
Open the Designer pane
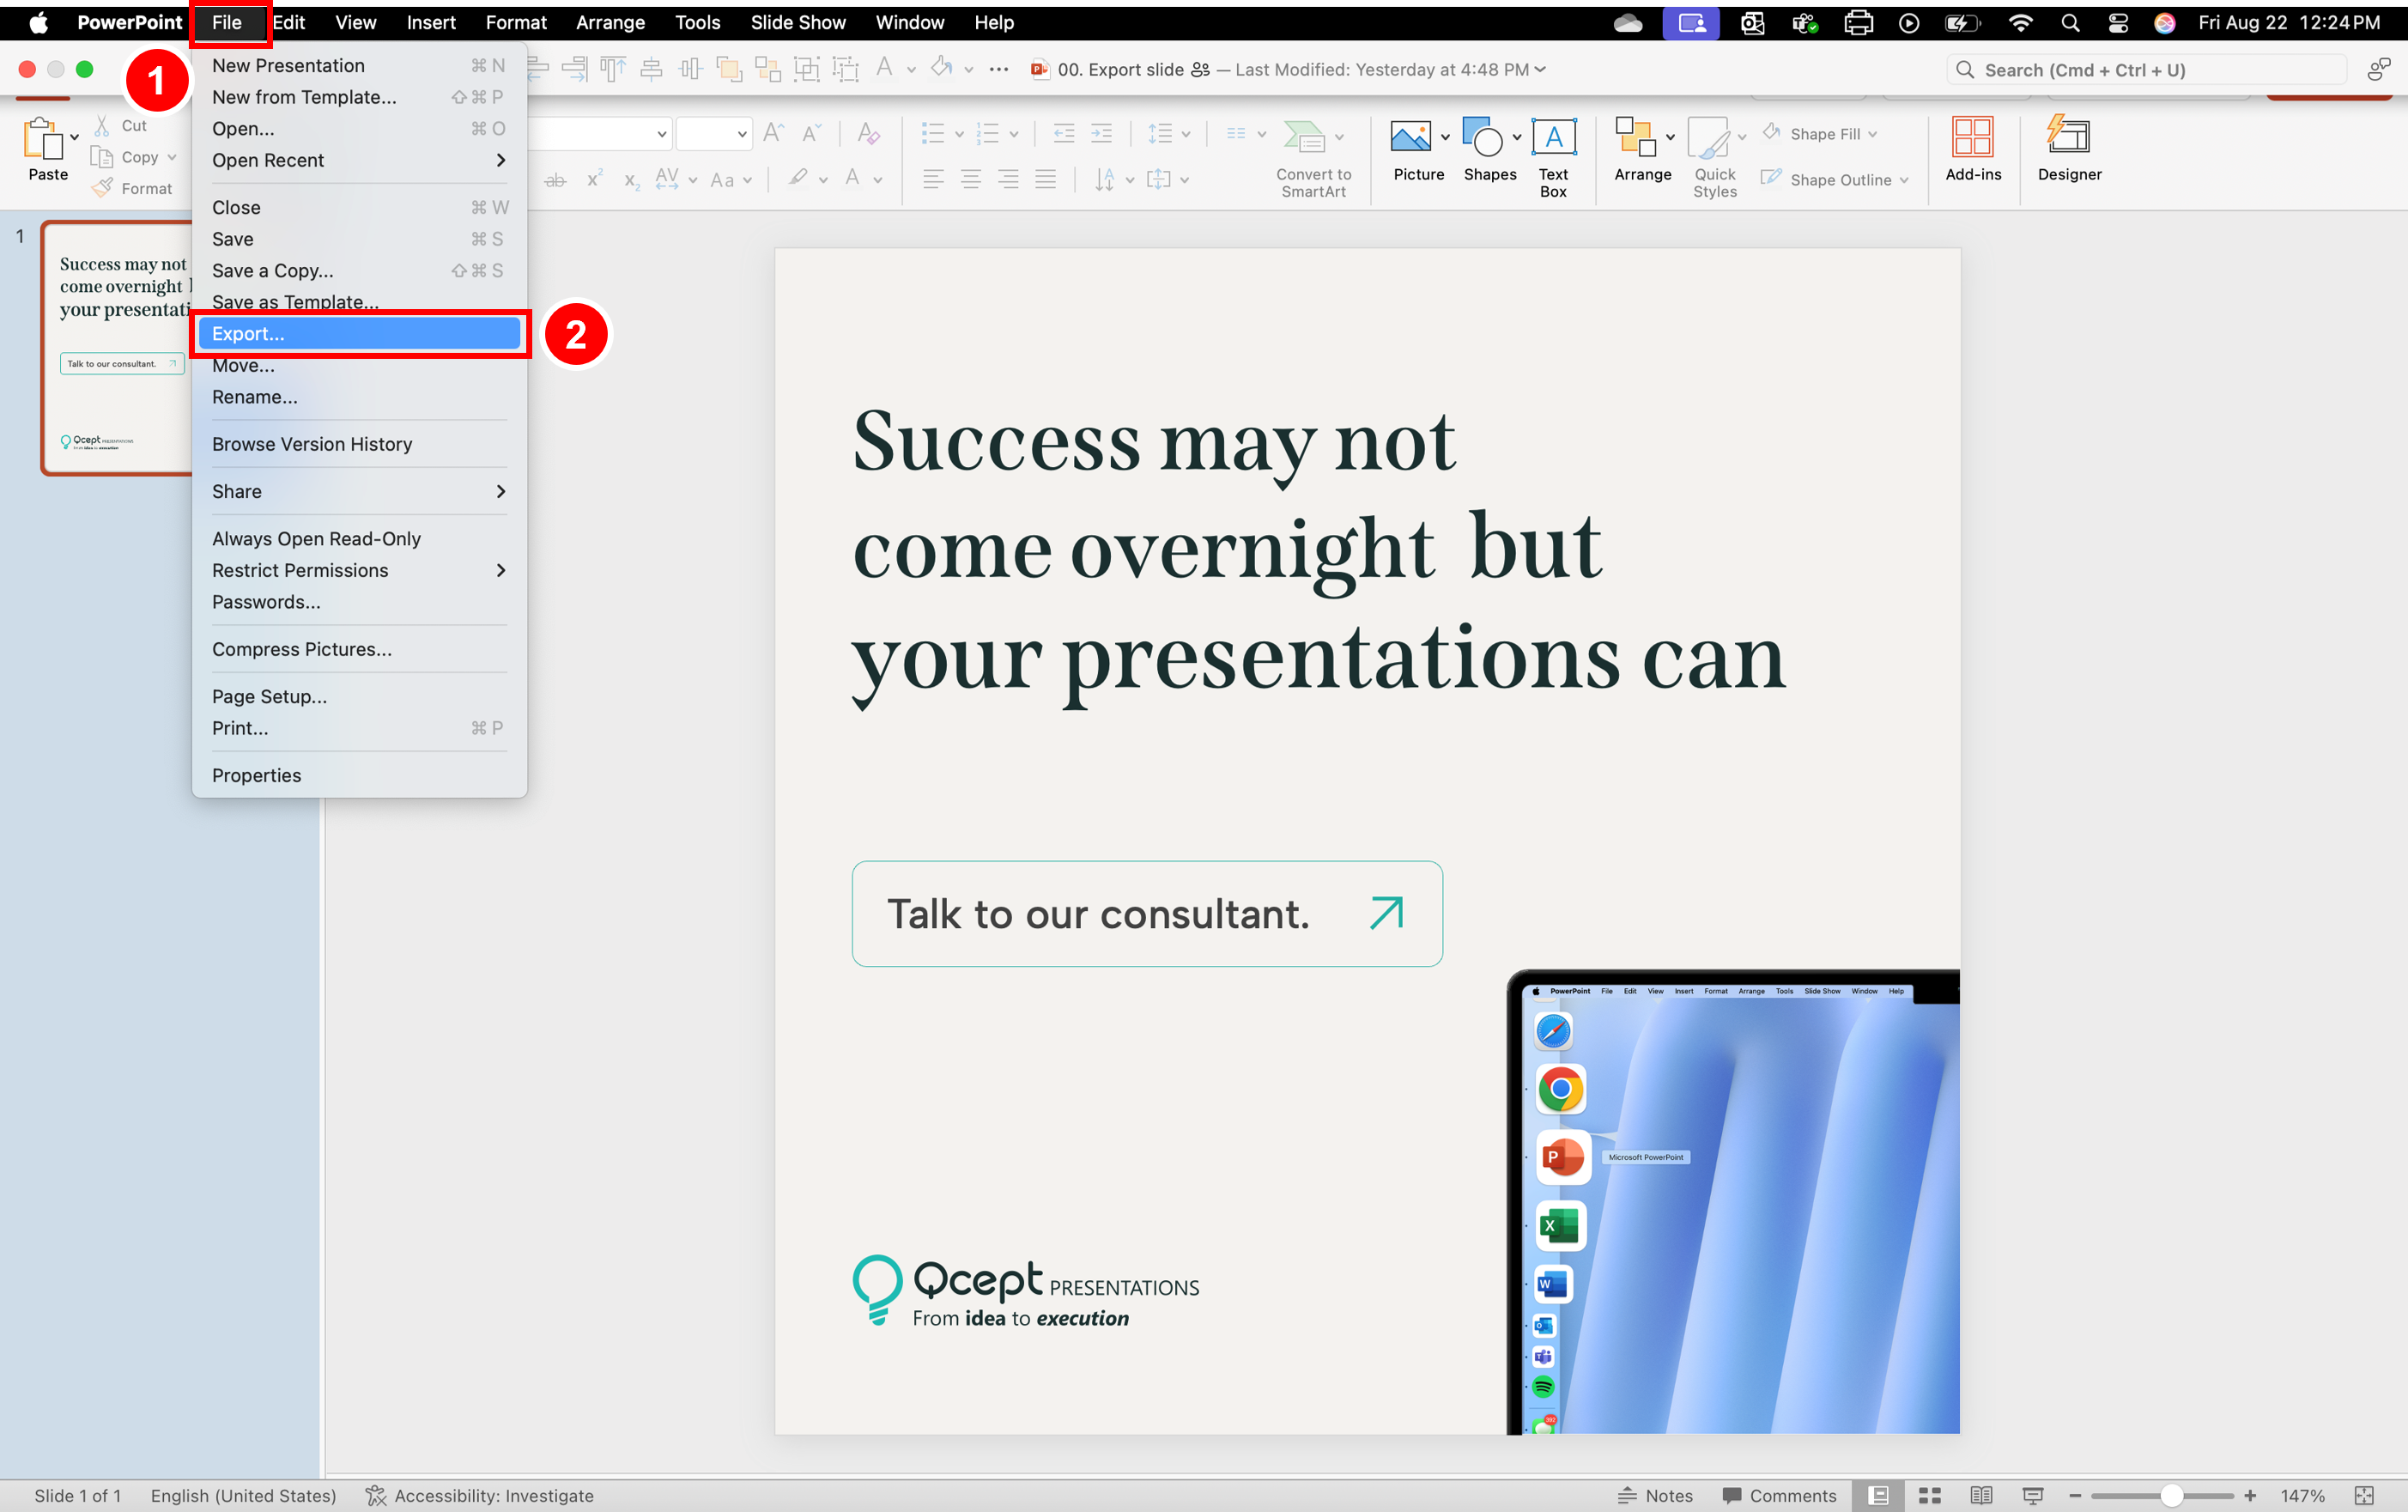2068,138
